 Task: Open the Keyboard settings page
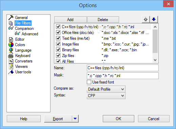(x=23, y=56)
